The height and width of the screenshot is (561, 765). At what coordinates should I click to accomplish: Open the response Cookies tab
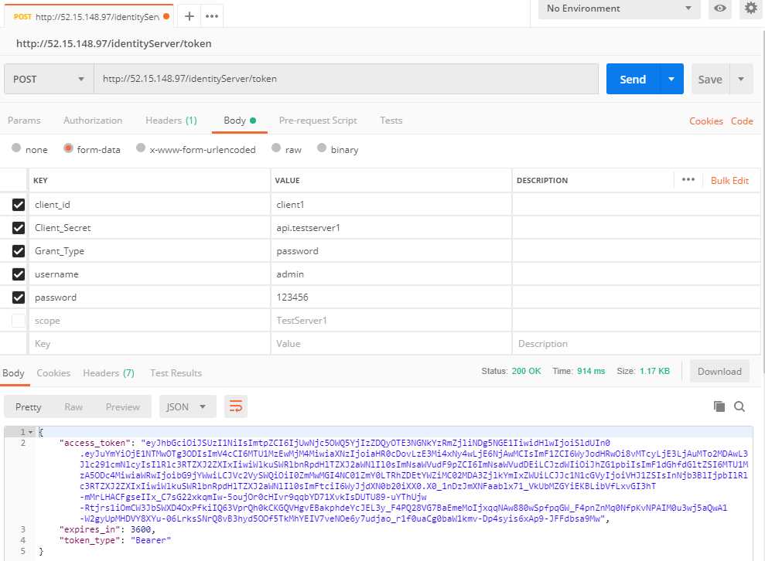[53, 373]
